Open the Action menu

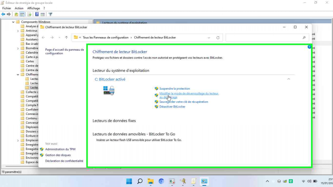pos(19,8)
